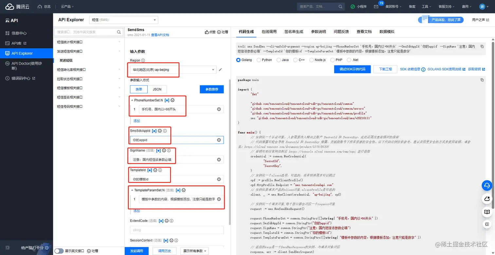
Task: Click the info icon next to Region
Action: click(143, 61)
